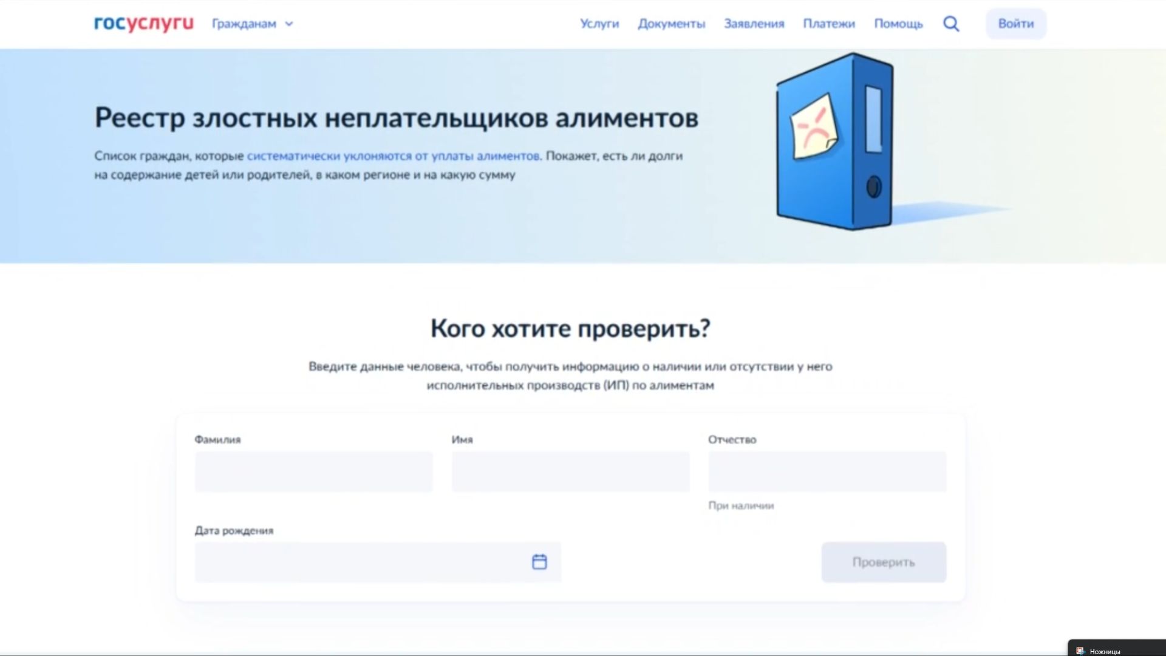Open the chevron next to Гражданам
The image size is (1166, 656).
[289, 24]
